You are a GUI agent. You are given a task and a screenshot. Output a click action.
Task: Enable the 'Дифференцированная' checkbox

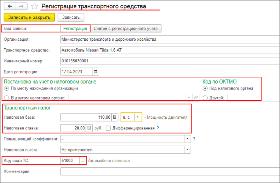pos(109,128)
